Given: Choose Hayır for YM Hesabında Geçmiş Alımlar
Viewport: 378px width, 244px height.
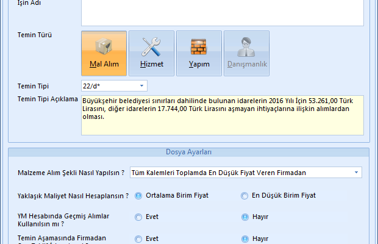Looking at the screenshot, I should click(x=245, y=217).
